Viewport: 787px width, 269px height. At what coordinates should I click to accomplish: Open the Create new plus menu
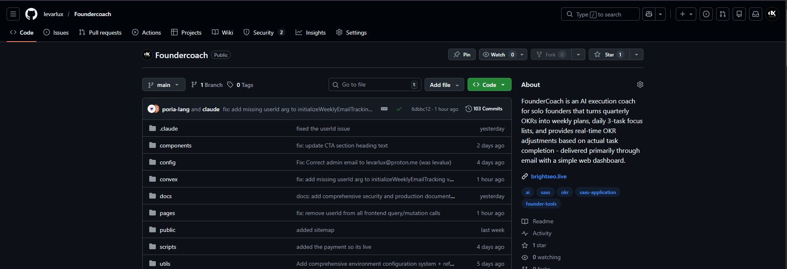click(686, 14)
